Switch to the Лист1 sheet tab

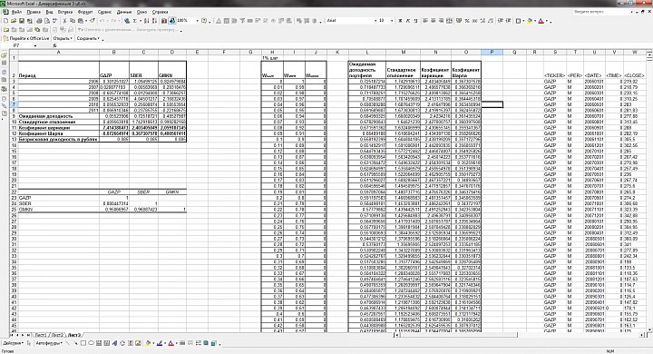tap(41, 335)
